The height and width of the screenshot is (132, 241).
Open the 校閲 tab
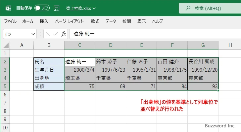pos(127,21)
